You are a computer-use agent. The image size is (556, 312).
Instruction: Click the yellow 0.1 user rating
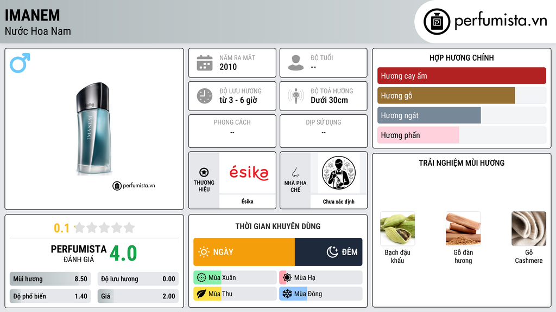[62, 228]
